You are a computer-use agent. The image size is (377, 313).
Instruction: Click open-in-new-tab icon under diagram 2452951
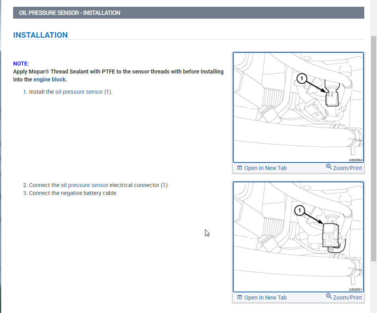[x=240, y=298]
